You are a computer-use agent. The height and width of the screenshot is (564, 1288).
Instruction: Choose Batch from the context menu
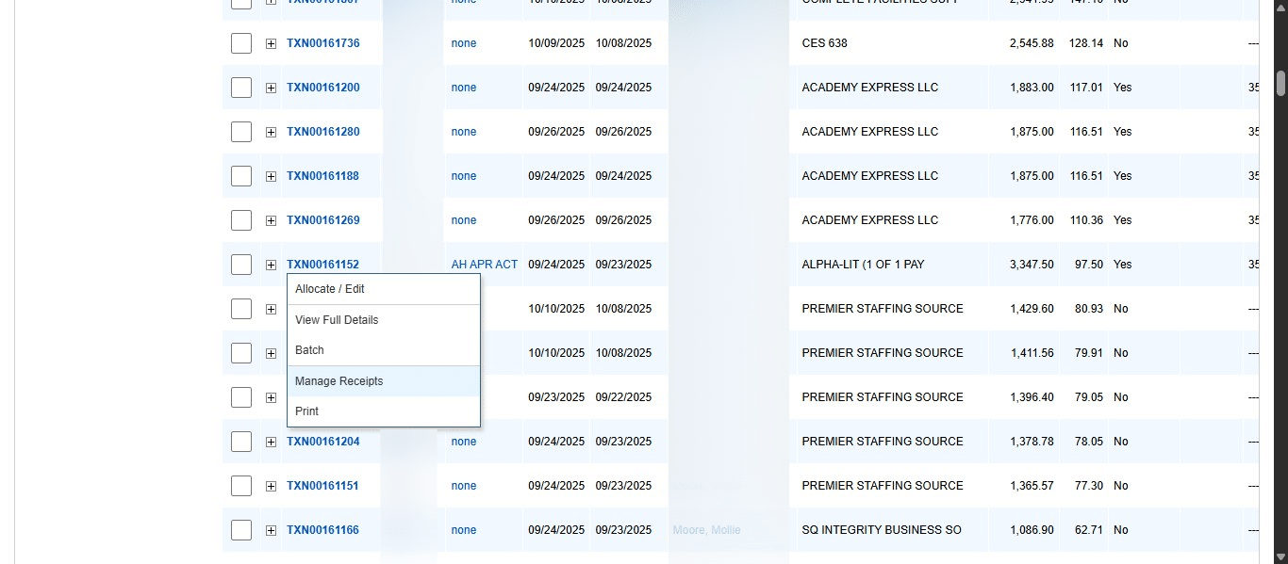pyautogui.click(x=309, y=349)
